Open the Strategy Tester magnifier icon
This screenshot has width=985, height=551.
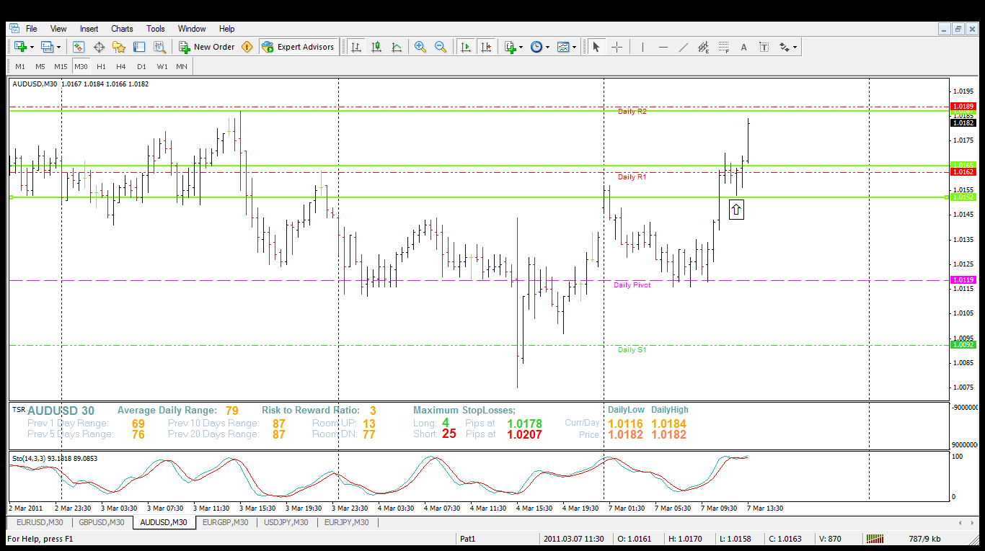(159, 47)
